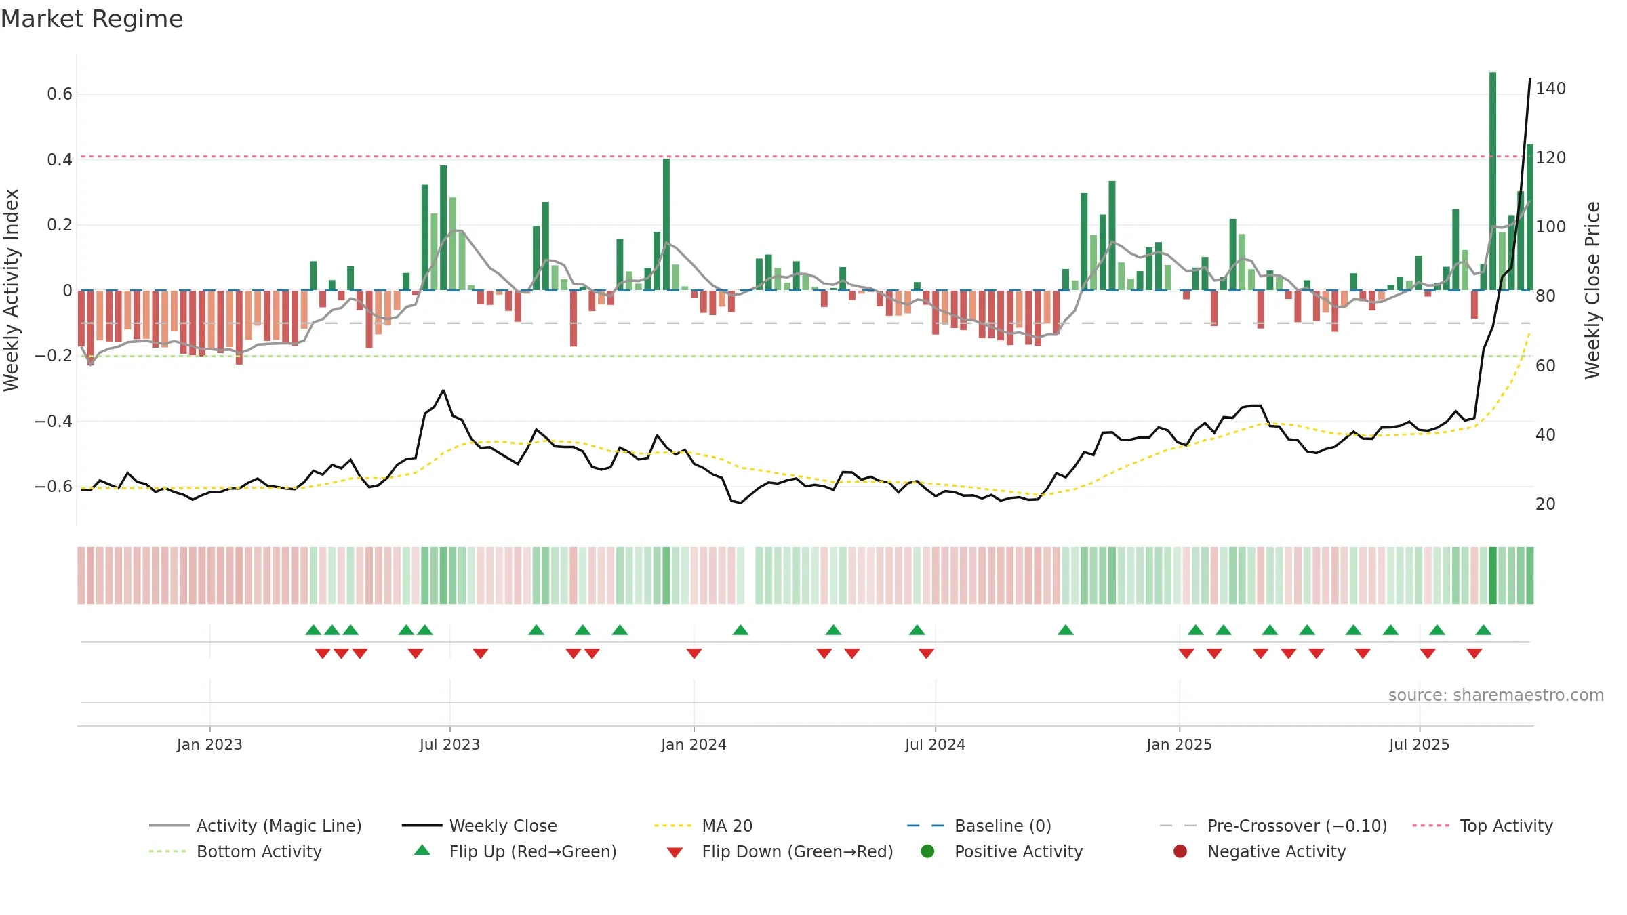Click the Market Regime chart title
This screenshot has width=1627, height=915.
(x=92, y=19)
